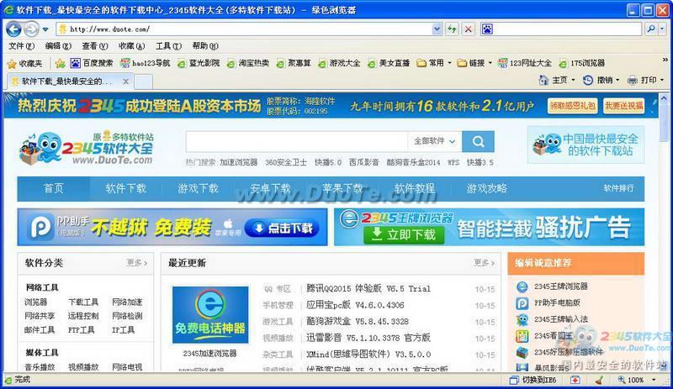Click the 2345王牌浏览器 recommendation icon
Image resolution: width=673 pixels, height=389 pixels.
click(522, 286)
